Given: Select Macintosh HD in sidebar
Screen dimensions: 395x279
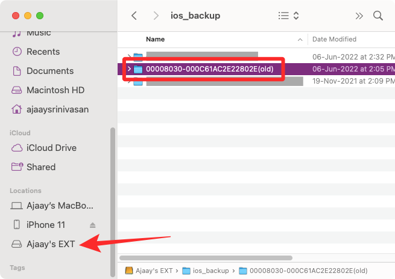Looking at the screenshot, I should (57, 90).
